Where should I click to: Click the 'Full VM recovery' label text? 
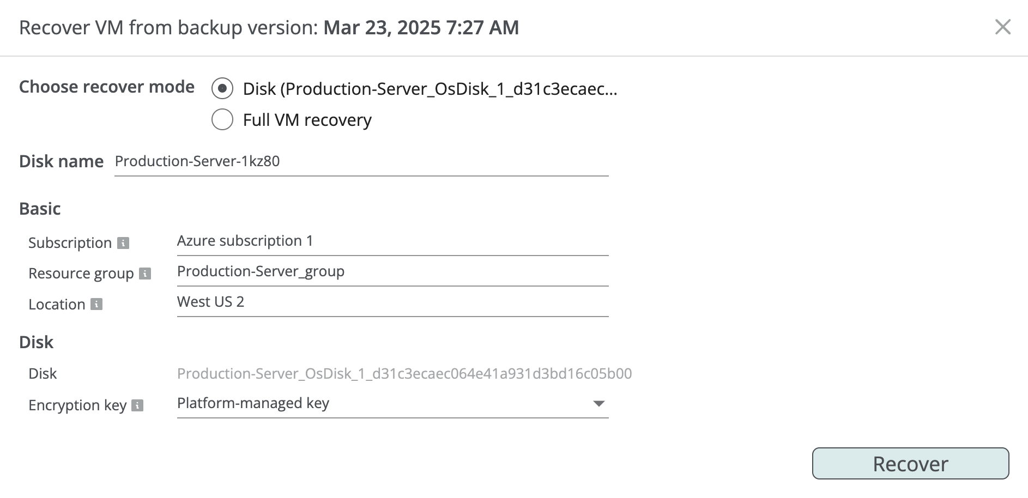307,120
